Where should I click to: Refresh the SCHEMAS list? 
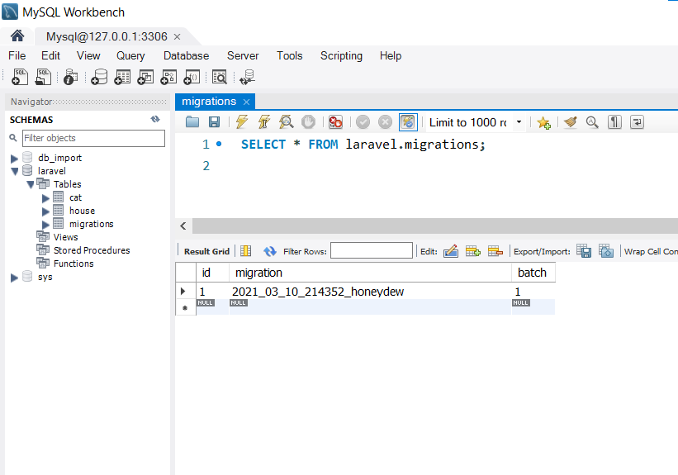(155, 119)
